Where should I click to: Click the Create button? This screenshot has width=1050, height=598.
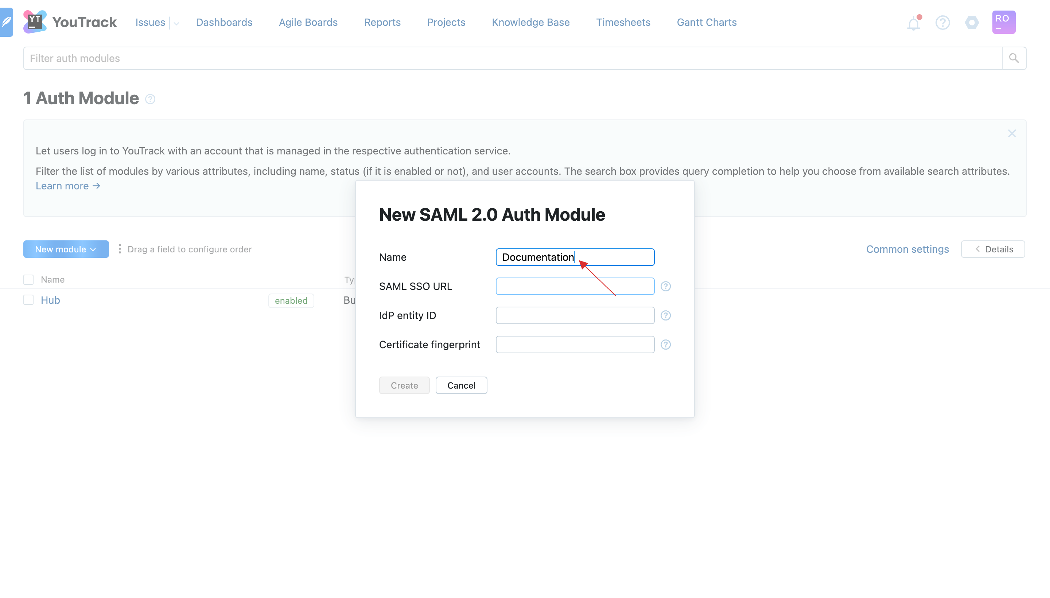[x=405, y=385]
